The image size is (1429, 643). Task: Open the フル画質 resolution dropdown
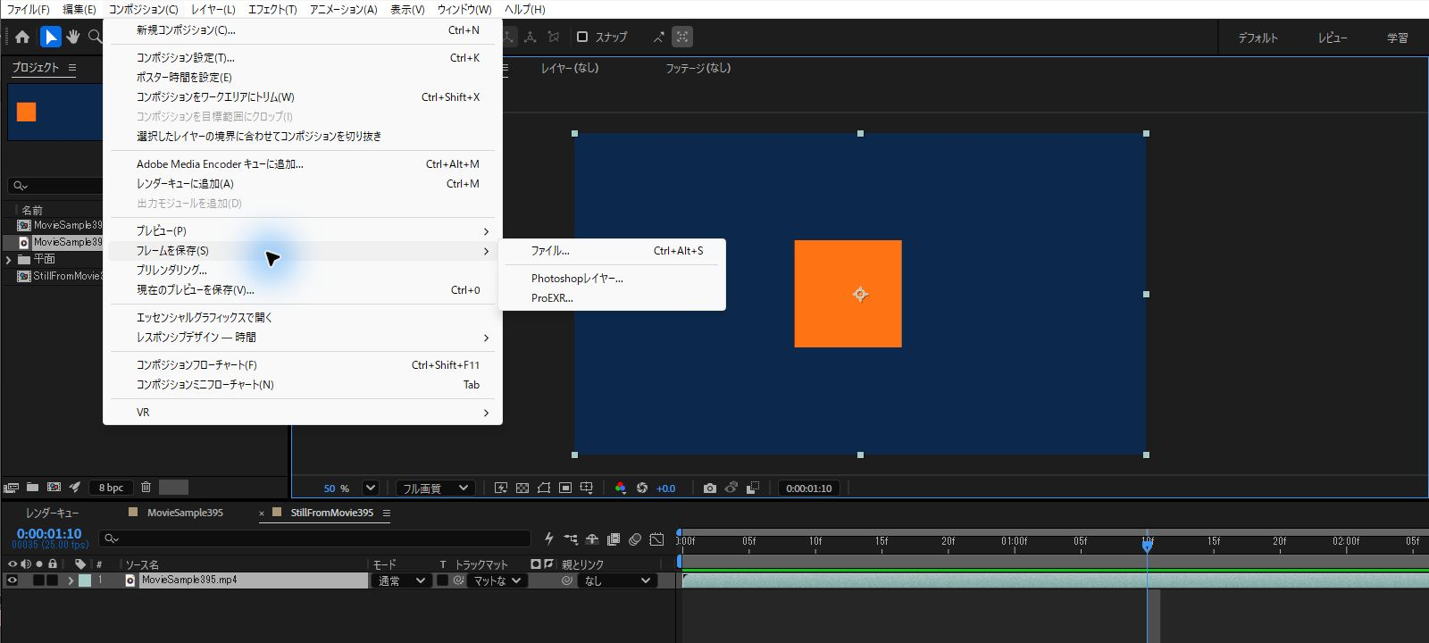coord(435,488)
